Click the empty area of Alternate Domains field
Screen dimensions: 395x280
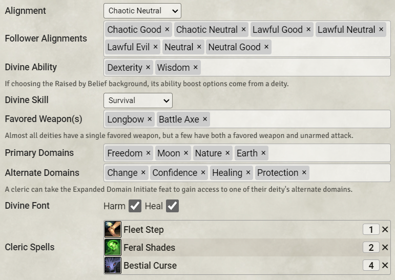tap(348, 173)
